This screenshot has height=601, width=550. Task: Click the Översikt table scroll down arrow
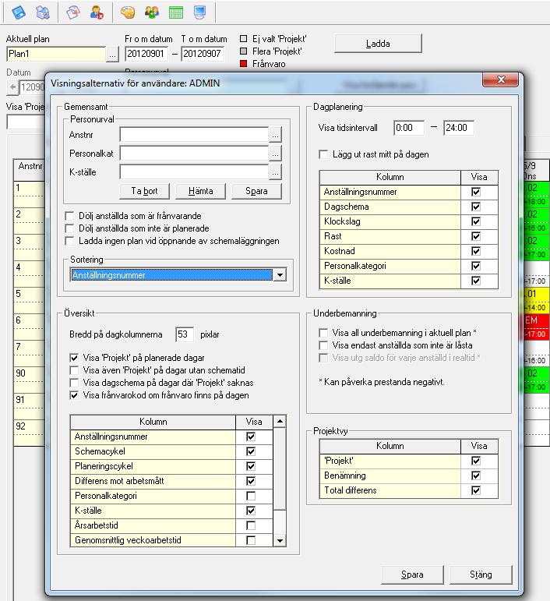(x=280, y=541)
